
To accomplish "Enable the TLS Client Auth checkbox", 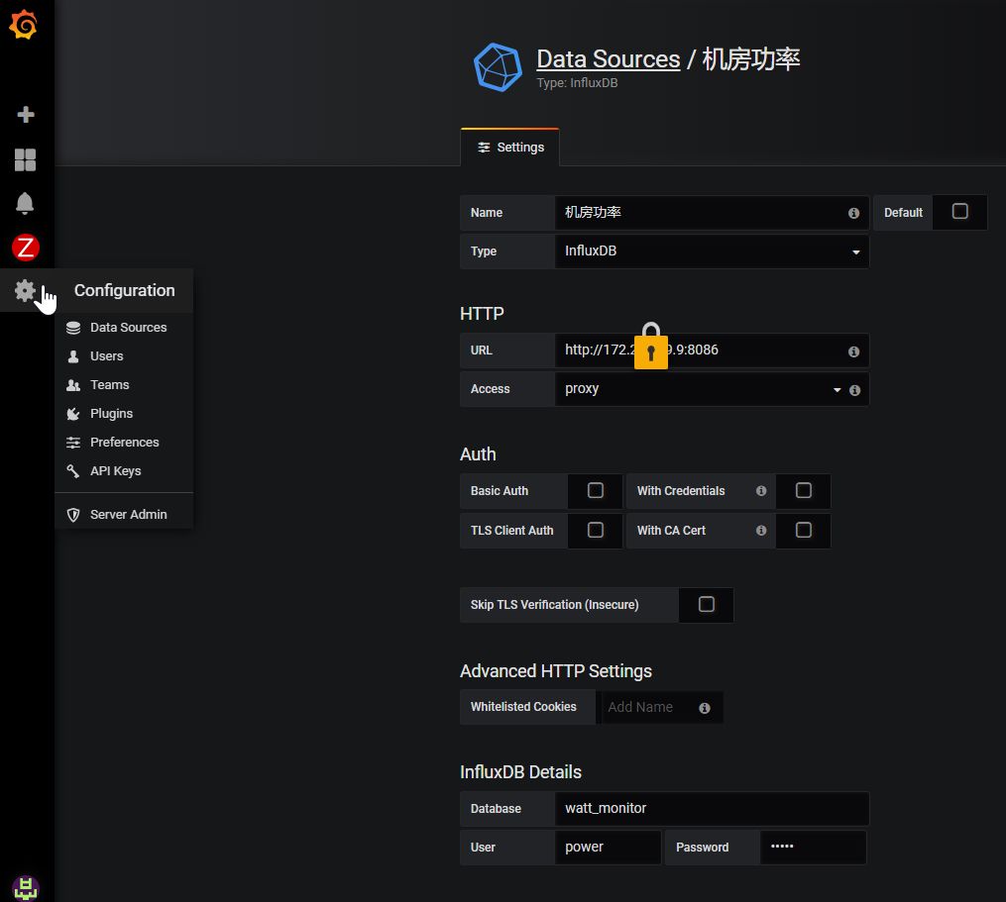I will point(596,530).
